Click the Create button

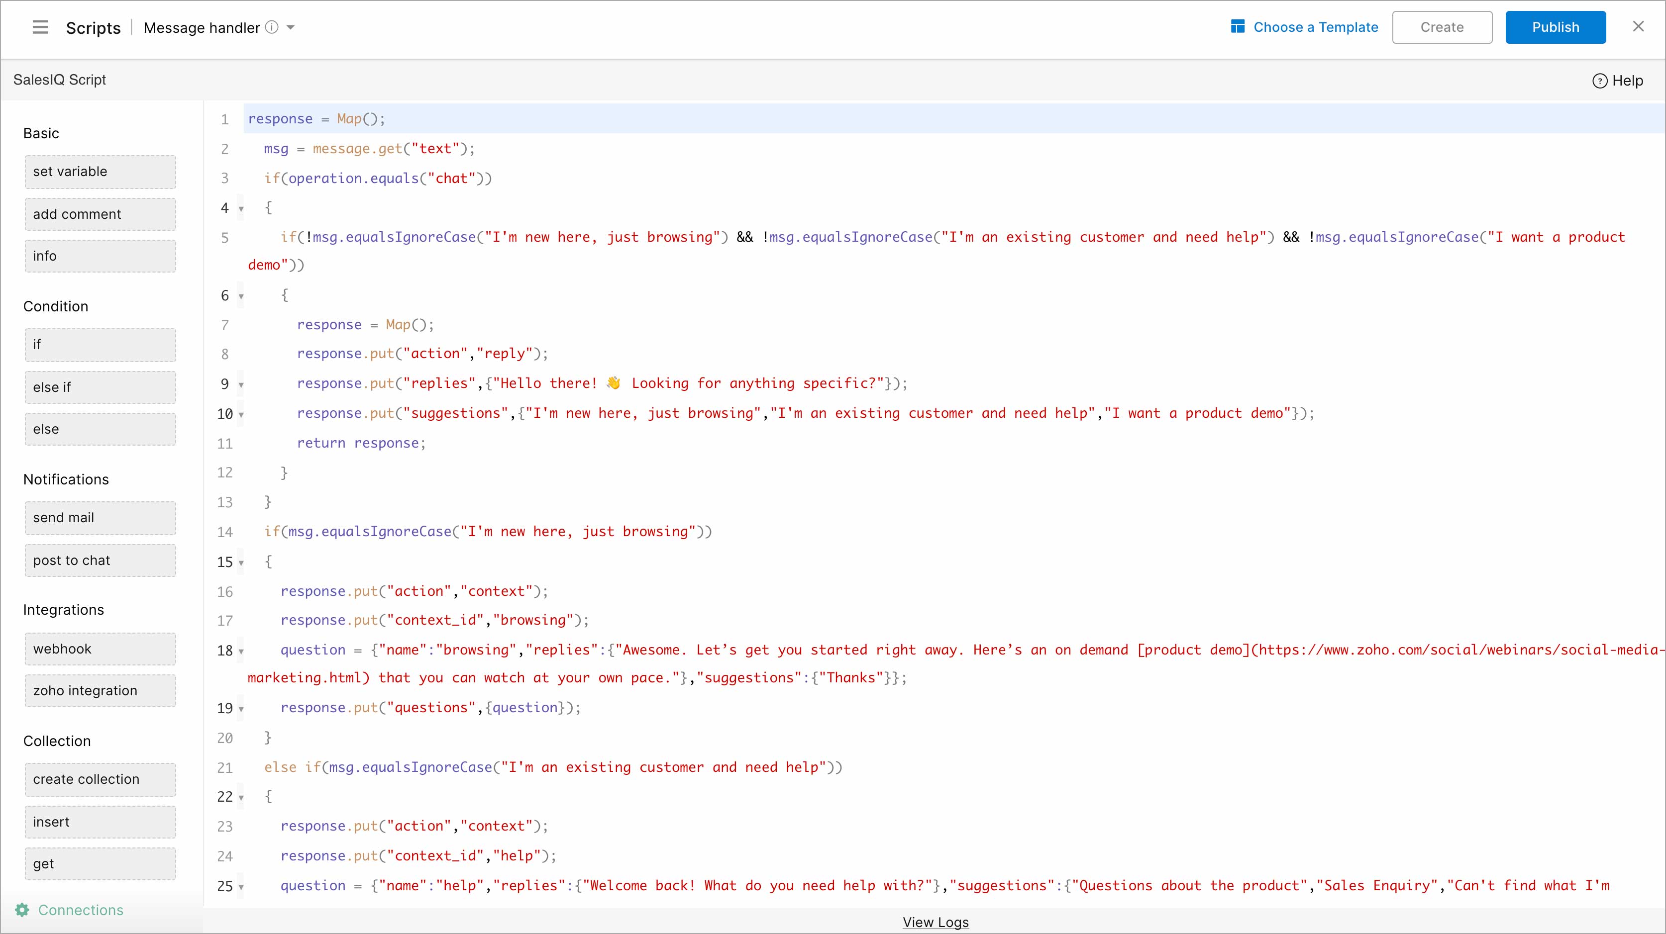click(x=1442, y=27)
